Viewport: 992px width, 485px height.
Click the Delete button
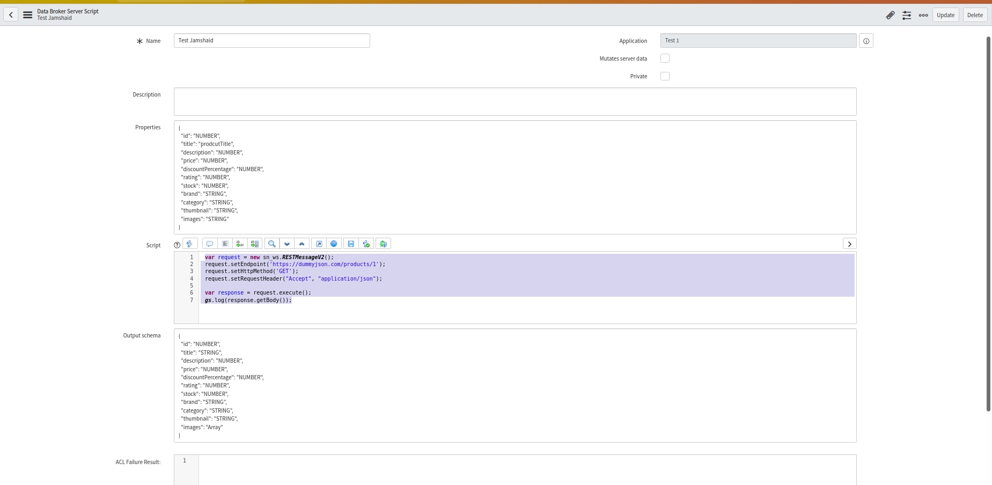click(975, 15)
